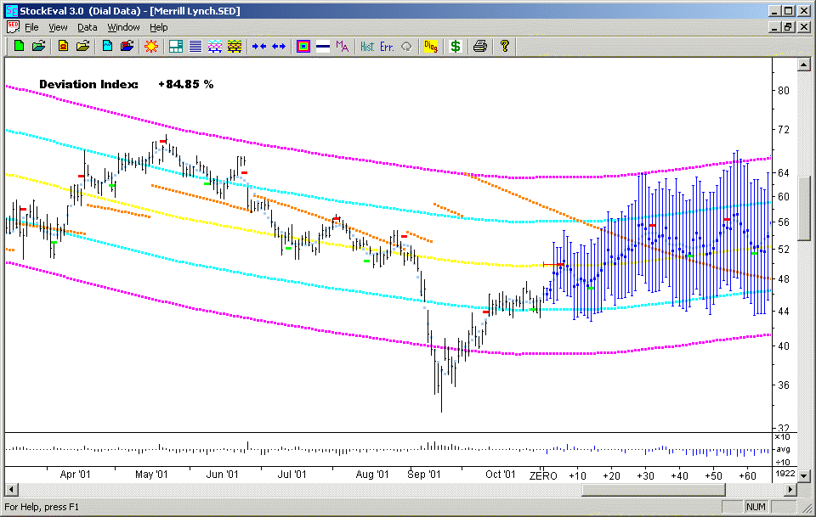Click the outward-pointing blue arrows expand icon
Viewport: 816px width, 517px height.
coord(279,46)
